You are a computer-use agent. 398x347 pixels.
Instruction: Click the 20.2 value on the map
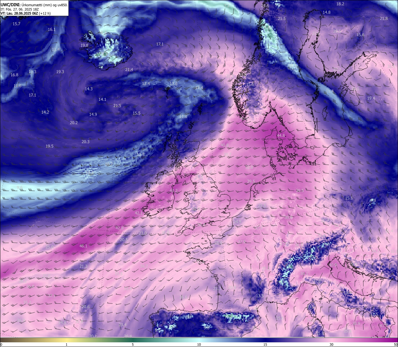[x=74, y=123]
